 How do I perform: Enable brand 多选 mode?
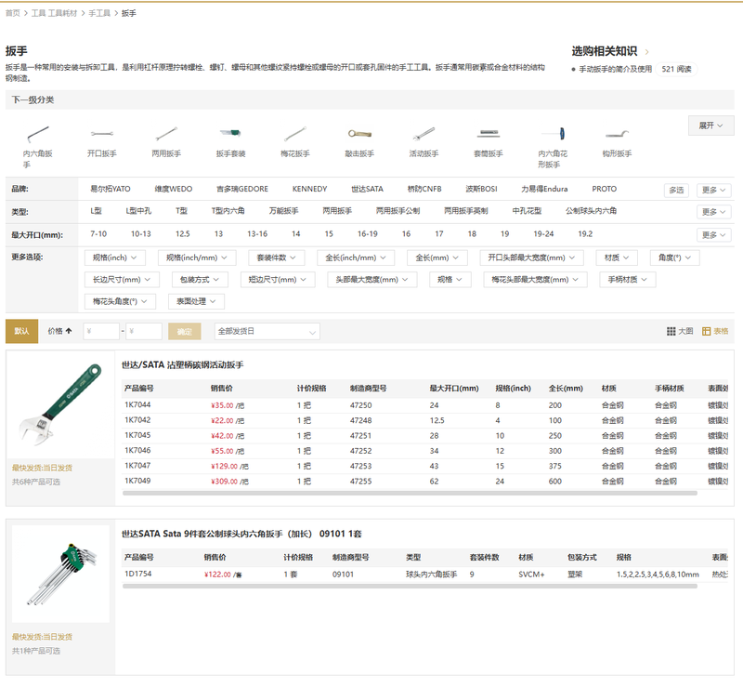pyautogui.click(x=677, y=190)
